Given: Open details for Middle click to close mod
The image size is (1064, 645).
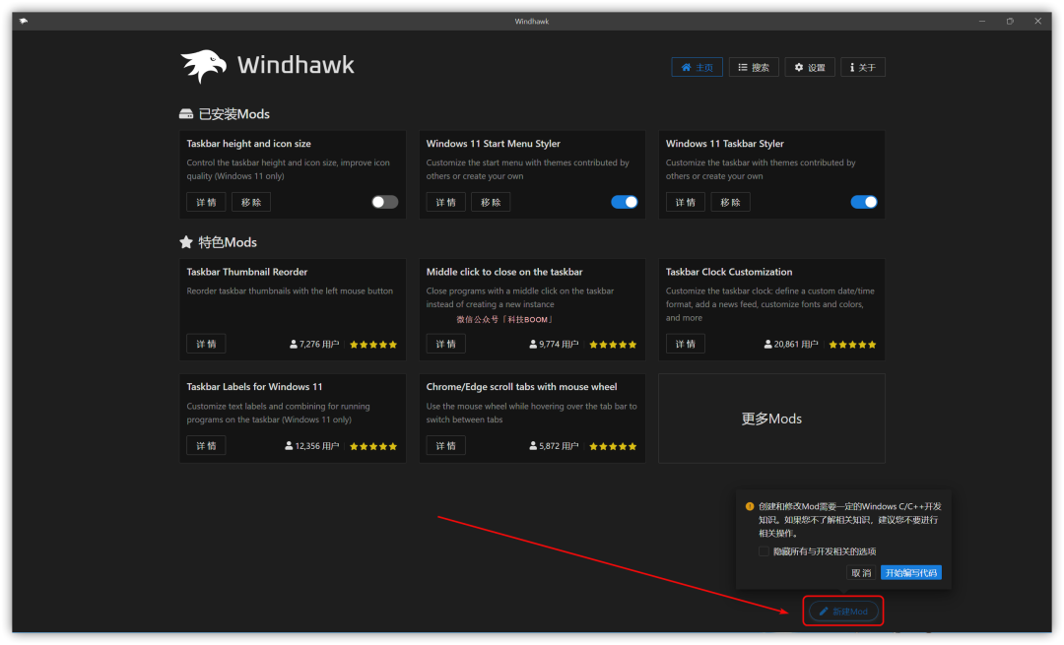Looking at the screenshot, I should 445,344.
